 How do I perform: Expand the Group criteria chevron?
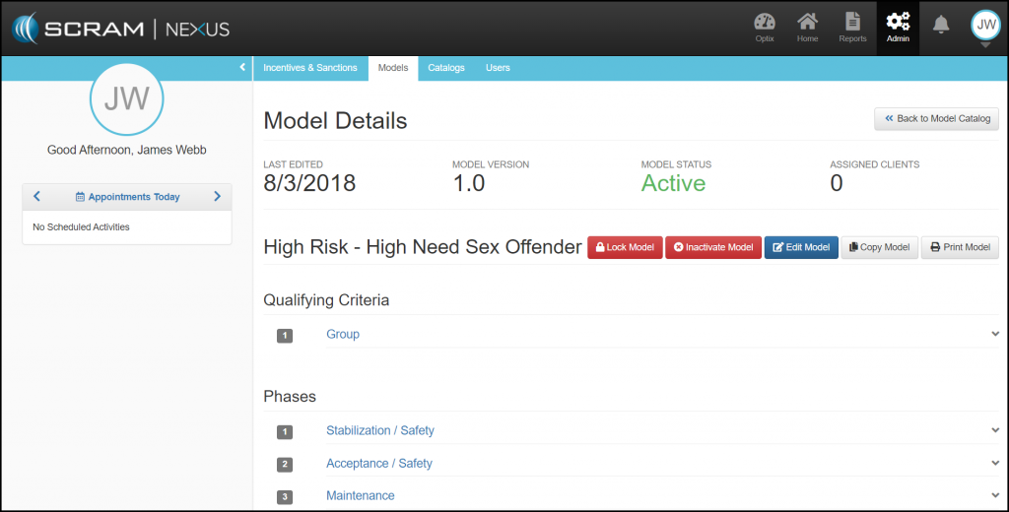[x=995, y=334]
